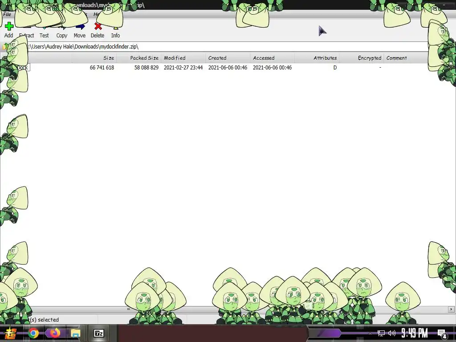Click the Copy toolbar button

tap(61, 30)
